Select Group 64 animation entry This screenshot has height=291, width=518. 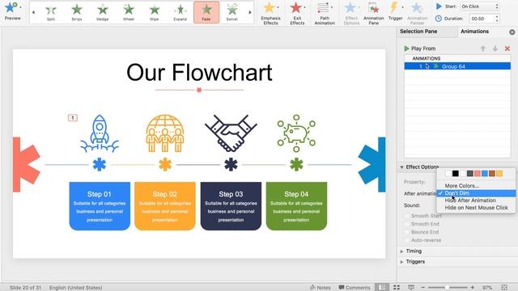tap(457, 66)
